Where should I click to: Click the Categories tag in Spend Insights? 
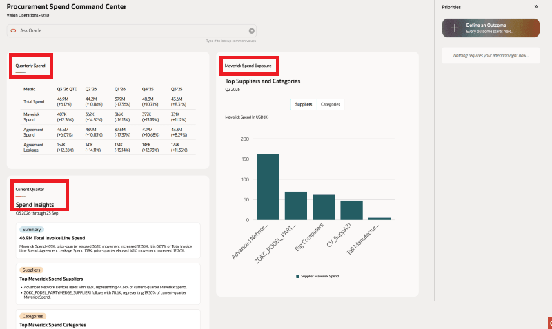32,317
